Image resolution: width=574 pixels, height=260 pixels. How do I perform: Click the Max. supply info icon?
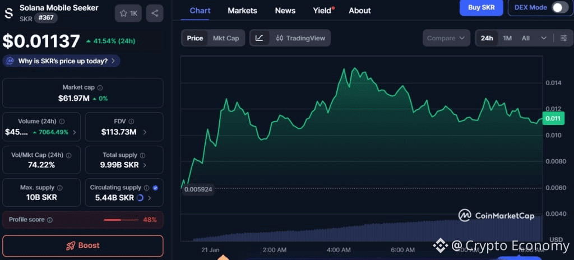point(59,188)
